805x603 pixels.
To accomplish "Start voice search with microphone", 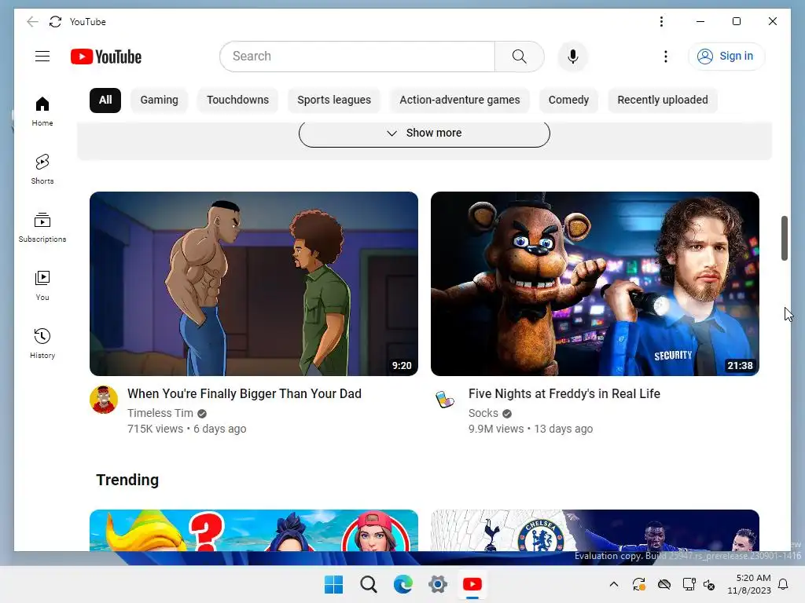I will tap(573, 57).
